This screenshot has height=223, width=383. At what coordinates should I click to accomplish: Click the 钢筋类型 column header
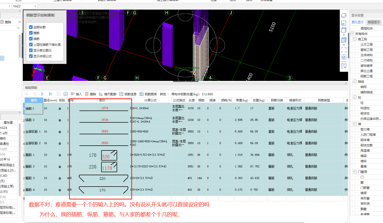click(x=324, y=100)
